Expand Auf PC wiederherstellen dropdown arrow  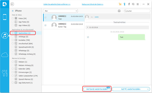click(148, 89)
